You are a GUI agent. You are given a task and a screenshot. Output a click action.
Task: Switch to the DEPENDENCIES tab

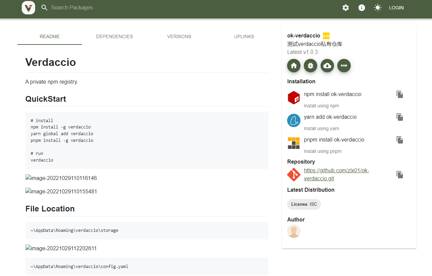[114, 36]
